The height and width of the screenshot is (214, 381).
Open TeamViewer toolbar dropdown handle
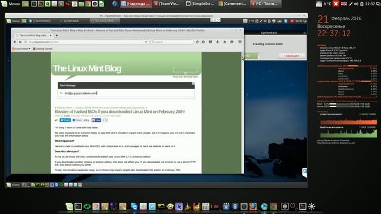(x=216, y=20)
